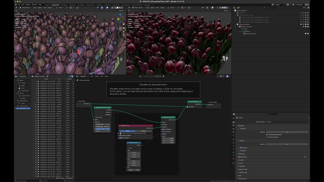Open the Vector type dropdown on Random Value node
Image resolution: width=324 pixels, height=182 pixels.
point(134,148)
